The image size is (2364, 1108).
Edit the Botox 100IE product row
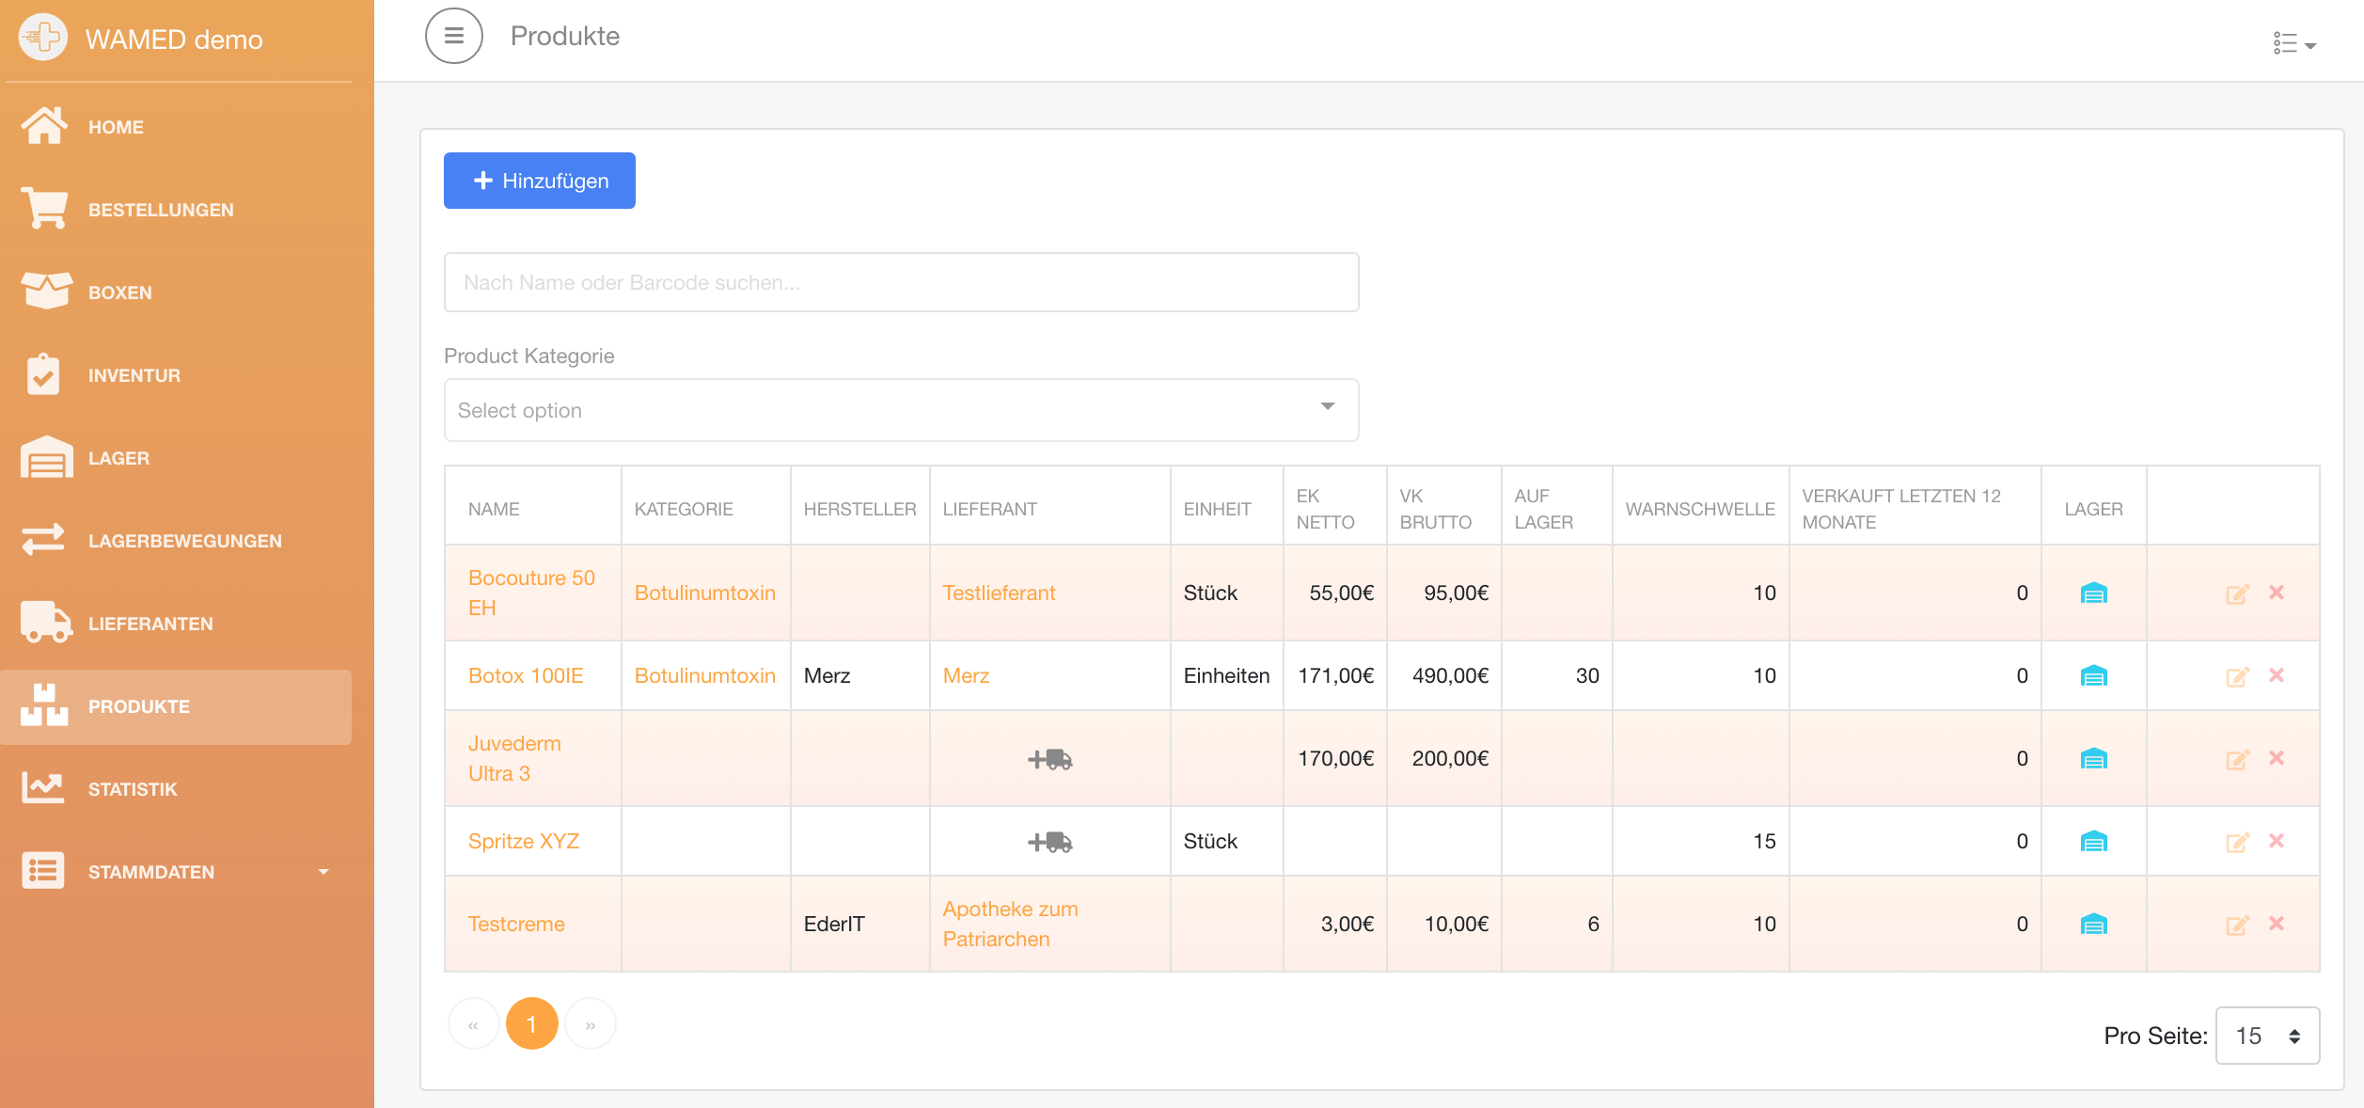point(2237,676)
